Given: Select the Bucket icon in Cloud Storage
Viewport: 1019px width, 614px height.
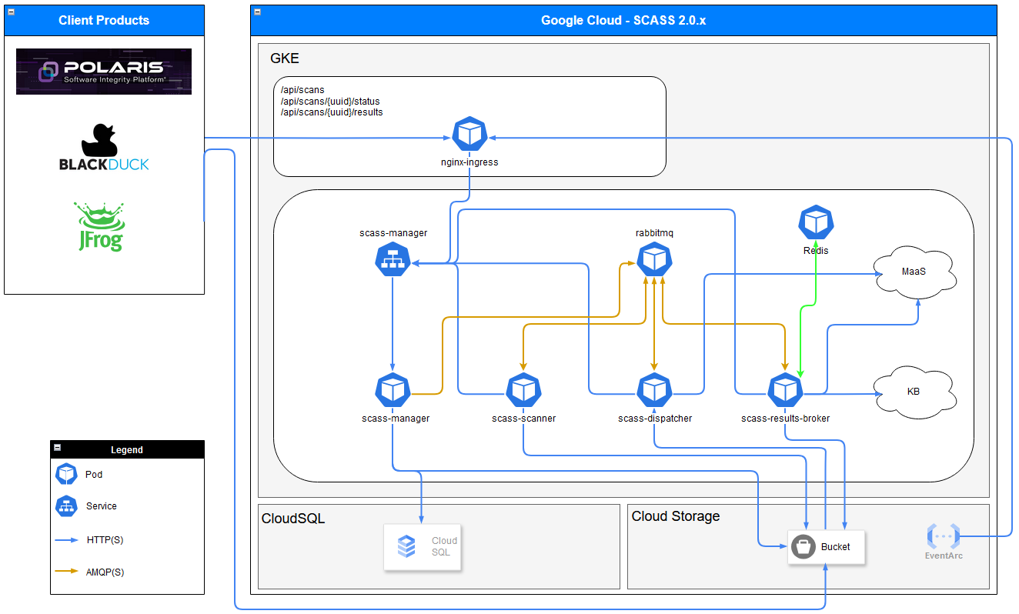Looking at the screenshot, I should [802, 546].
